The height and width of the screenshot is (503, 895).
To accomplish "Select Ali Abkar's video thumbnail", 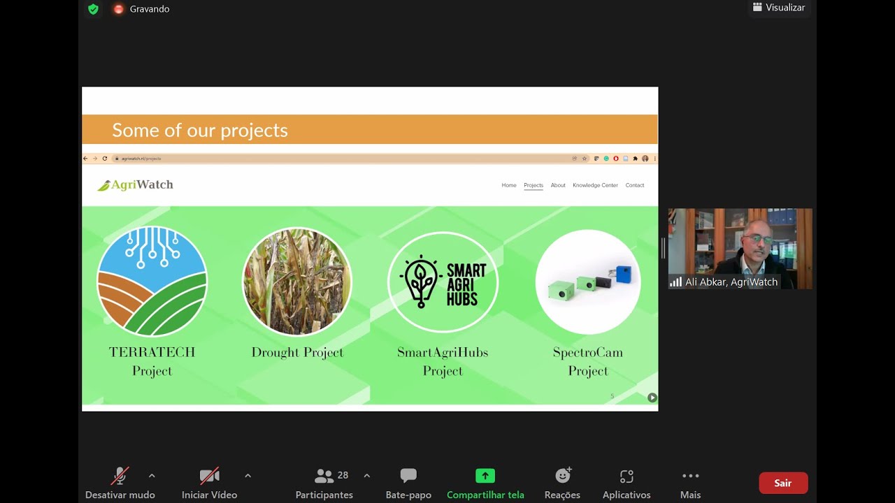I will tap(740, 249).
